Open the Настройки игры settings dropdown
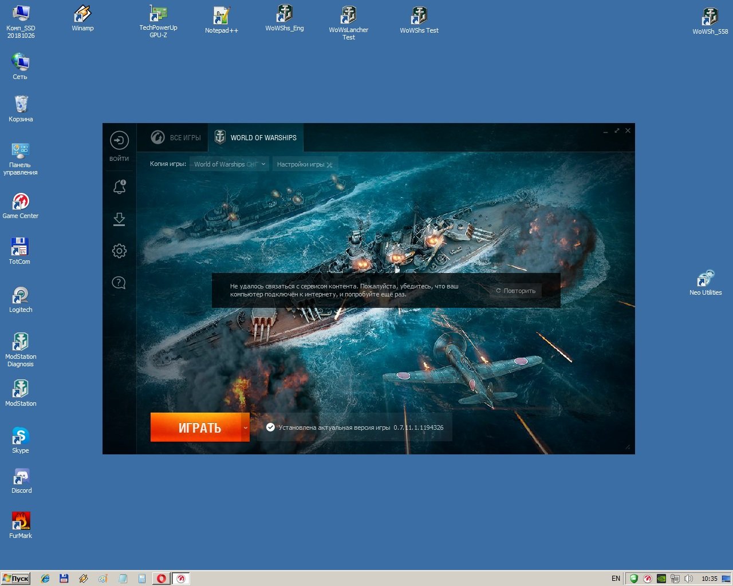733x586 pixels. [x=305, y=164]
